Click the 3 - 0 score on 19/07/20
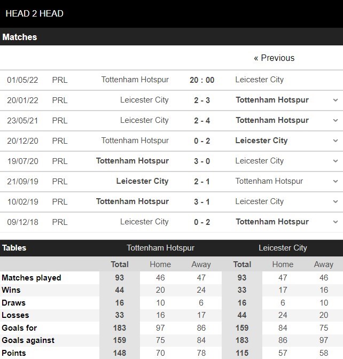This screenshot has width=343, height=359. (x=202, y=161)
